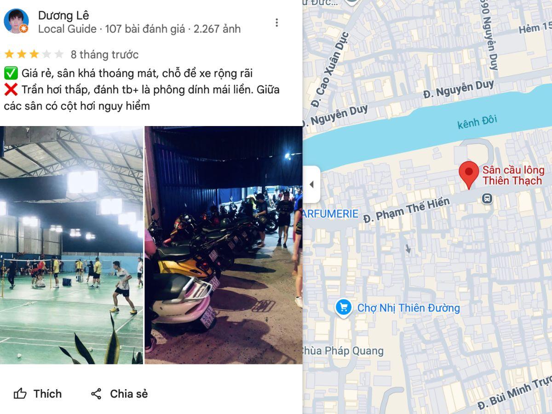Collapse the side panel with the arrow
Image resolution: width=552 pixels, height=414 pixels.
(x=311, y=184)
